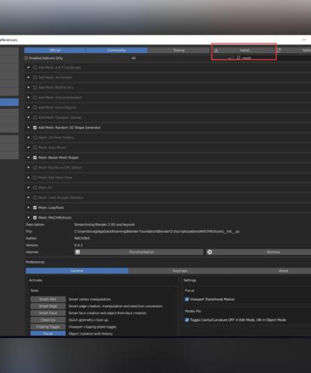Enable the Extra Objects add-on checkbox

[35, 108]
